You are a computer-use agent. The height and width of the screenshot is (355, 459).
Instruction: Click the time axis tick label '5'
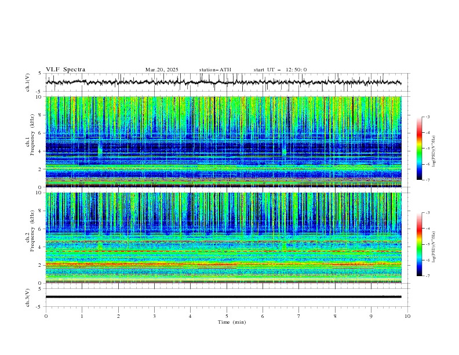[x=227, y=316]
